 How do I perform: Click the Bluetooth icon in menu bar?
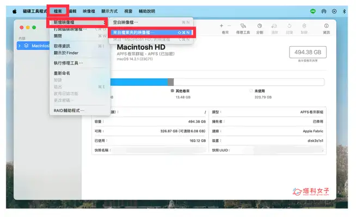click(x=344, y=11)
